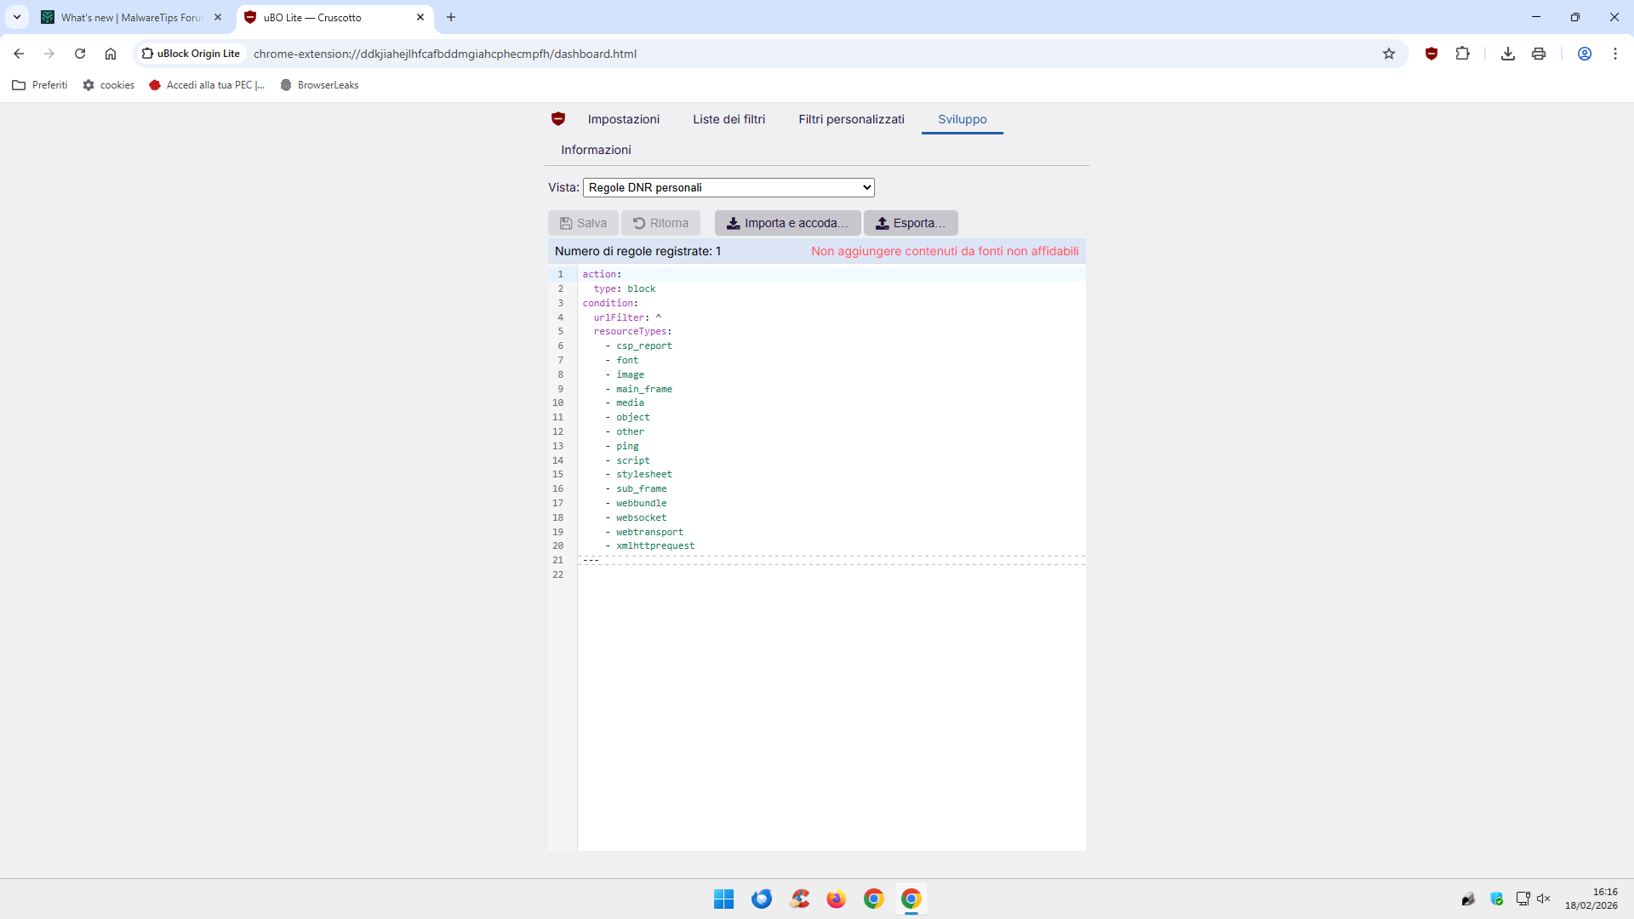Image resolution: width=1634 pixels, height=919 pixels.
Task: Click the 'webtransport' entry in editor
Action: pyautogui.click(x=649, y=532)
